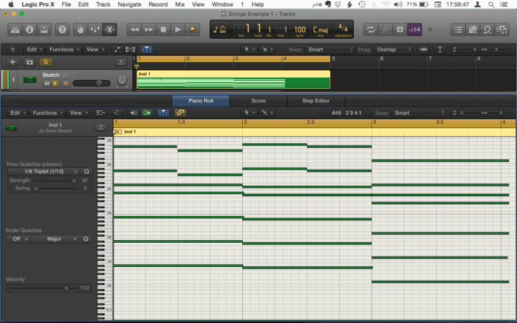Open the Track menu in menu bar
The image size is (517, 323).
103,4
